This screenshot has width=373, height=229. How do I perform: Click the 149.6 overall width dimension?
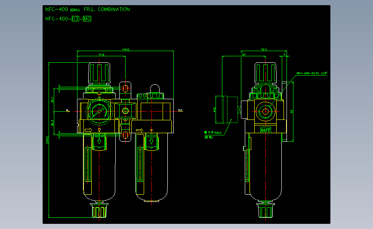click(125, 49)
